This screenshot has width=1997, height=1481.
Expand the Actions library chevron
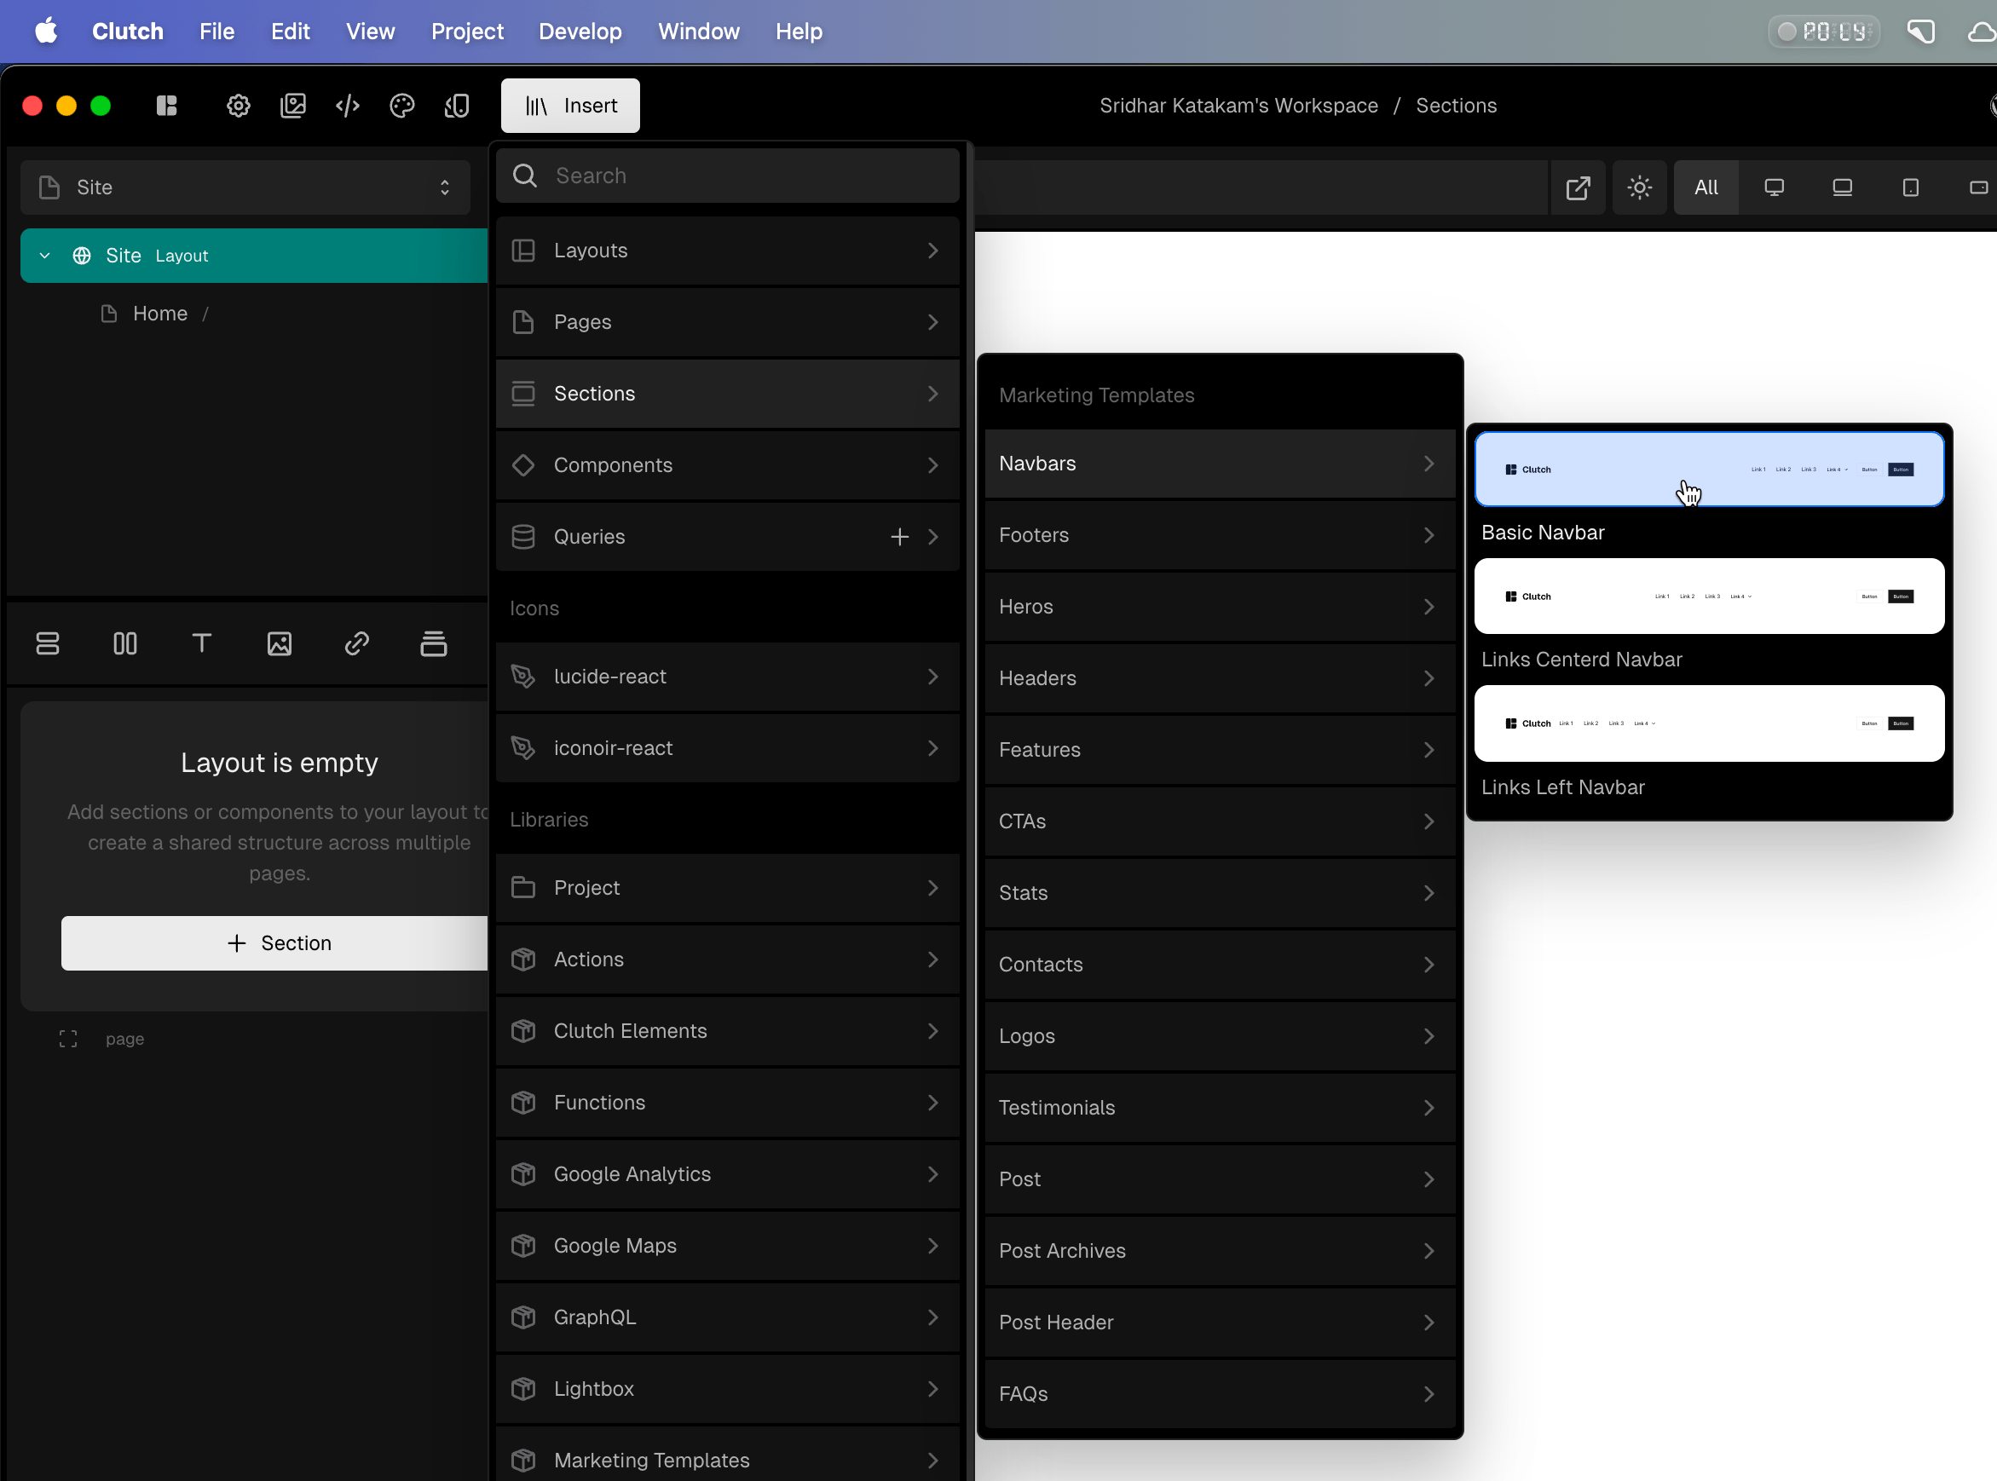933,959
